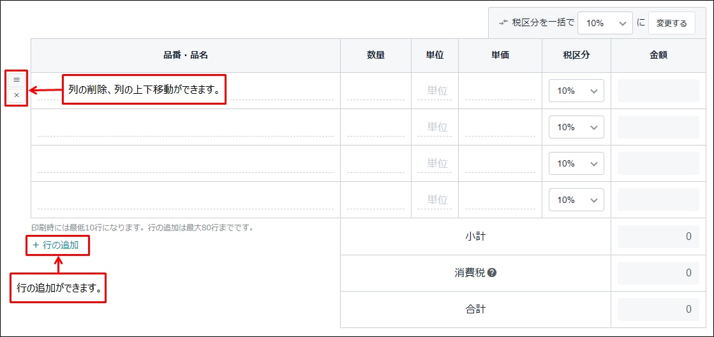714x337 pixels.
Task: Click second row item name field
Action: [185, 127]
